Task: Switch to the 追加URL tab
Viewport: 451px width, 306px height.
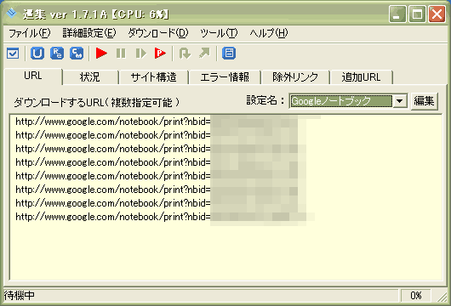Action: point(362,77)
